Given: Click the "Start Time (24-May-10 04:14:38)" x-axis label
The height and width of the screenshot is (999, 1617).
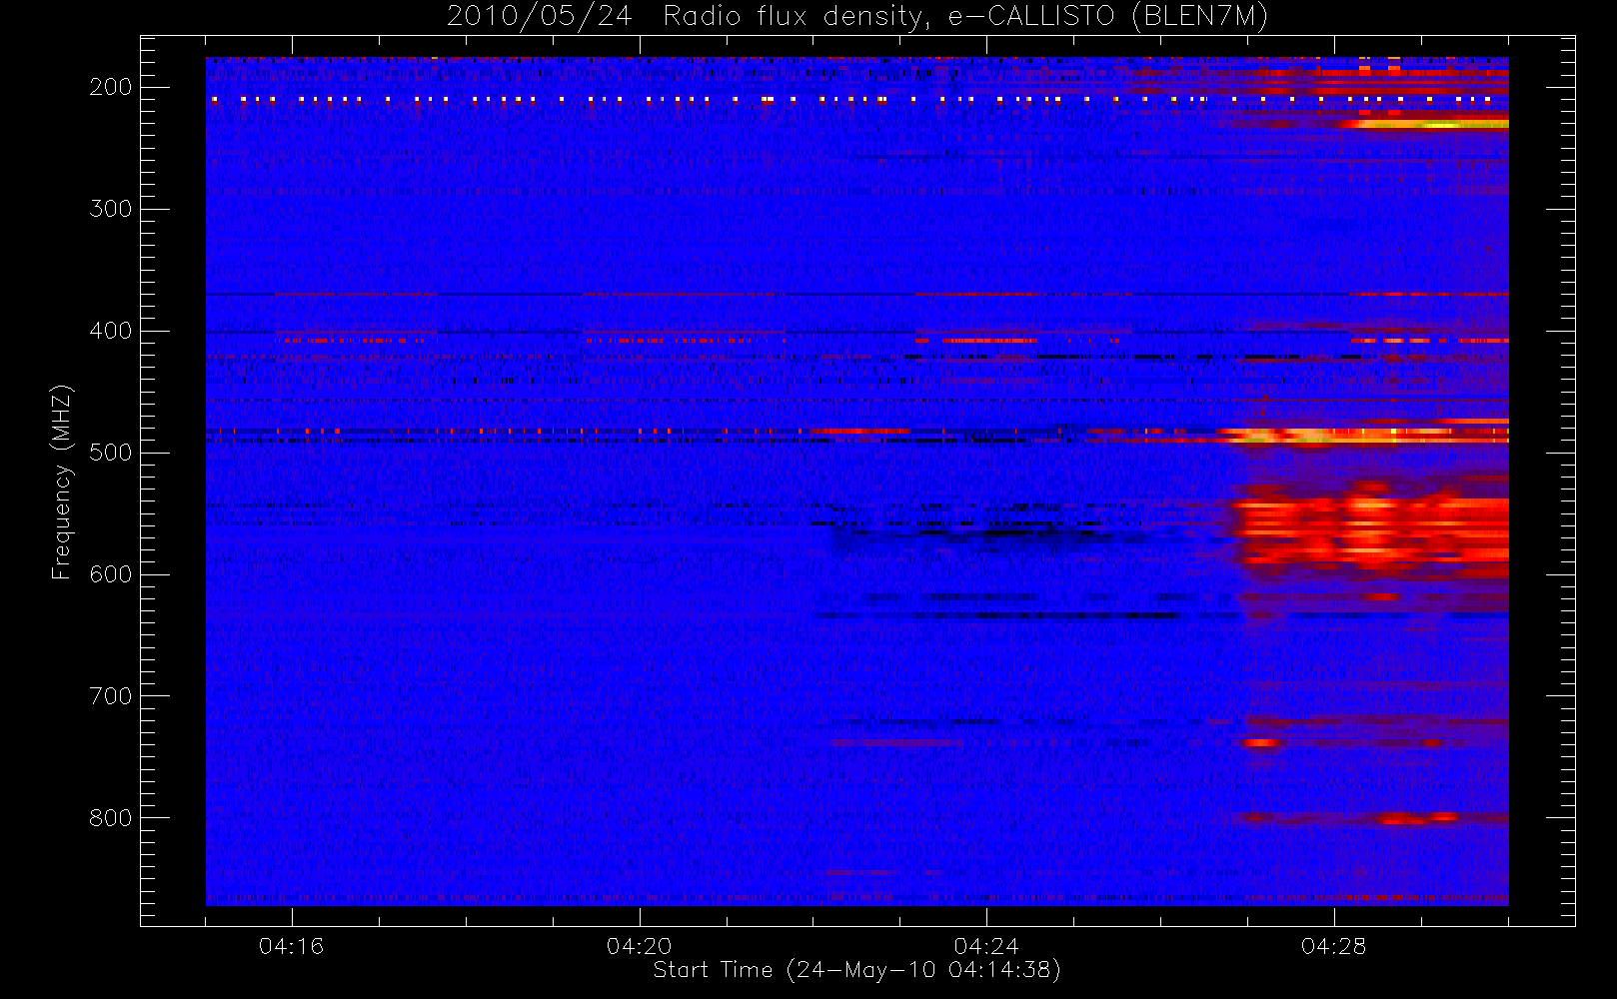Looking at the screenshot, I should coord(856,970).
